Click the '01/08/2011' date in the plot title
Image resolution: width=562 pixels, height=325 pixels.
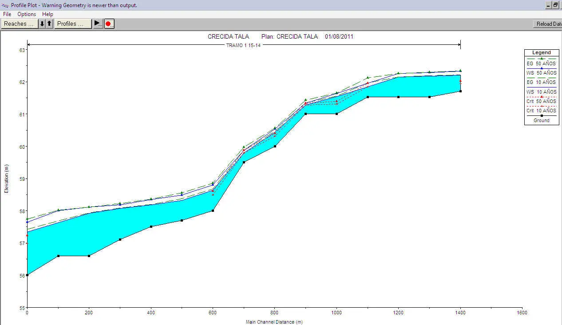pyautogui.click(x=339, y=36)
